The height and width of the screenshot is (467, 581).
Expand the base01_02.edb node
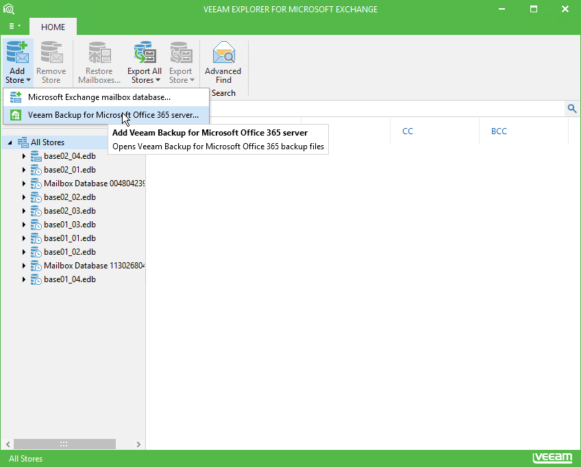point(24,252)
